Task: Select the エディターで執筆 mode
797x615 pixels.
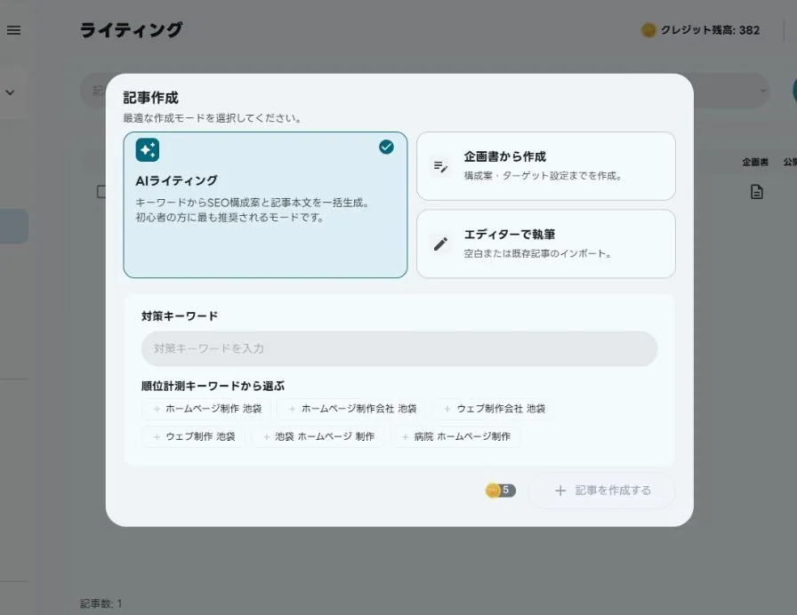Action: click(x=546, y=244)
